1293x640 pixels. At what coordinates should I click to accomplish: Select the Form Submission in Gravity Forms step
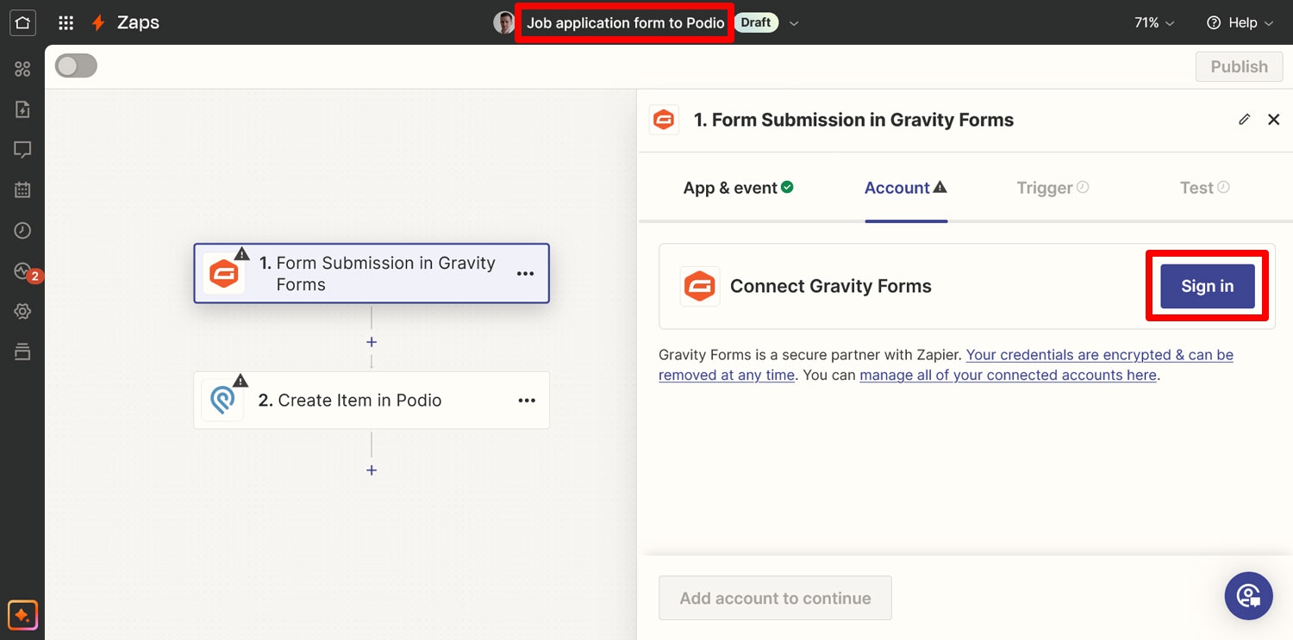click(372, 273)
